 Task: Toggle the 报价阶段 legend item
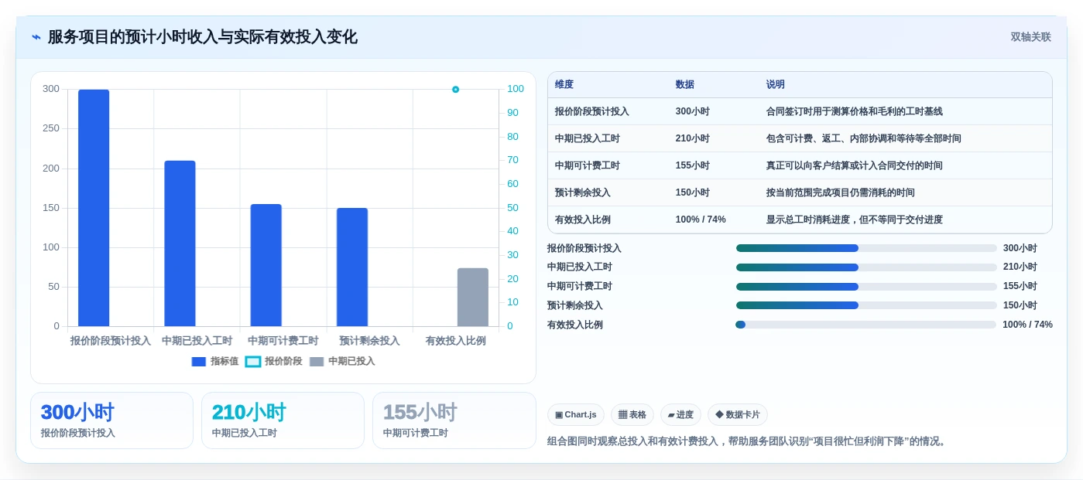(x=273, y=361)
